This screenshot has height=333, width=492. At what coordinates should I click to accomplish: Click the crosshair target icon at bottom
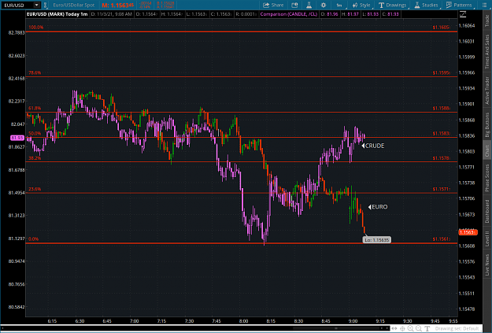pos(402,328)
